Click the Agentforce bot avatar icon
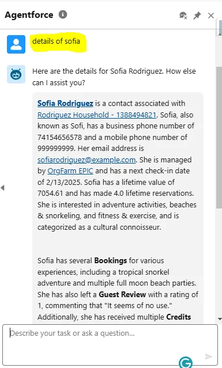Image resolution: width=222 pixels, height=368 pixels. (x=16, y=74)
